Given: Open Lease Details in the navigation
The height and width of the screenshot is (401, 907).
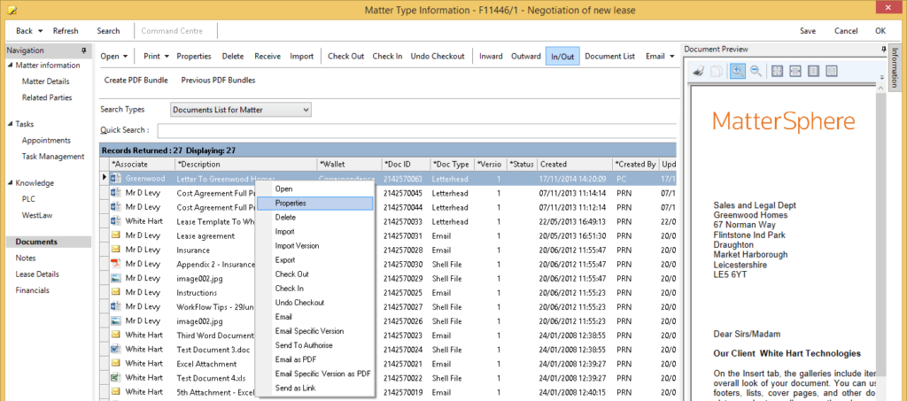Looking at the screenshot, I should [37, 274].
